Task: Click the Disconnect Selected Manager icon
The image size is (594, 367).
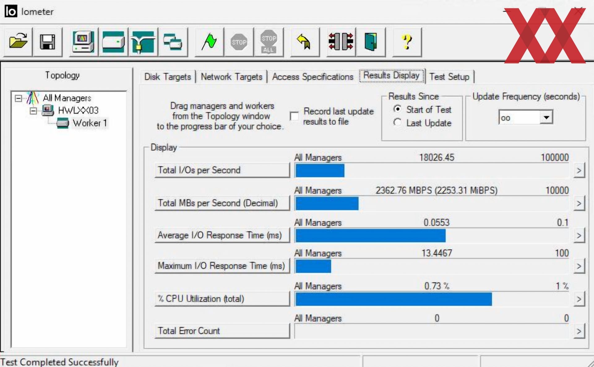Action: coord(341,42)
